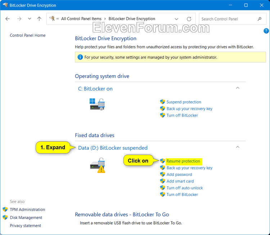Image resolution: width=270 pixels, height=235 pixels.
Task: Go back using the back arrow
Action: tap(8, 19)
